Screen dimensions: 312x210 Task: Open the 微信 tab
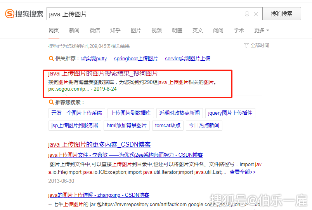pos(95,30)
